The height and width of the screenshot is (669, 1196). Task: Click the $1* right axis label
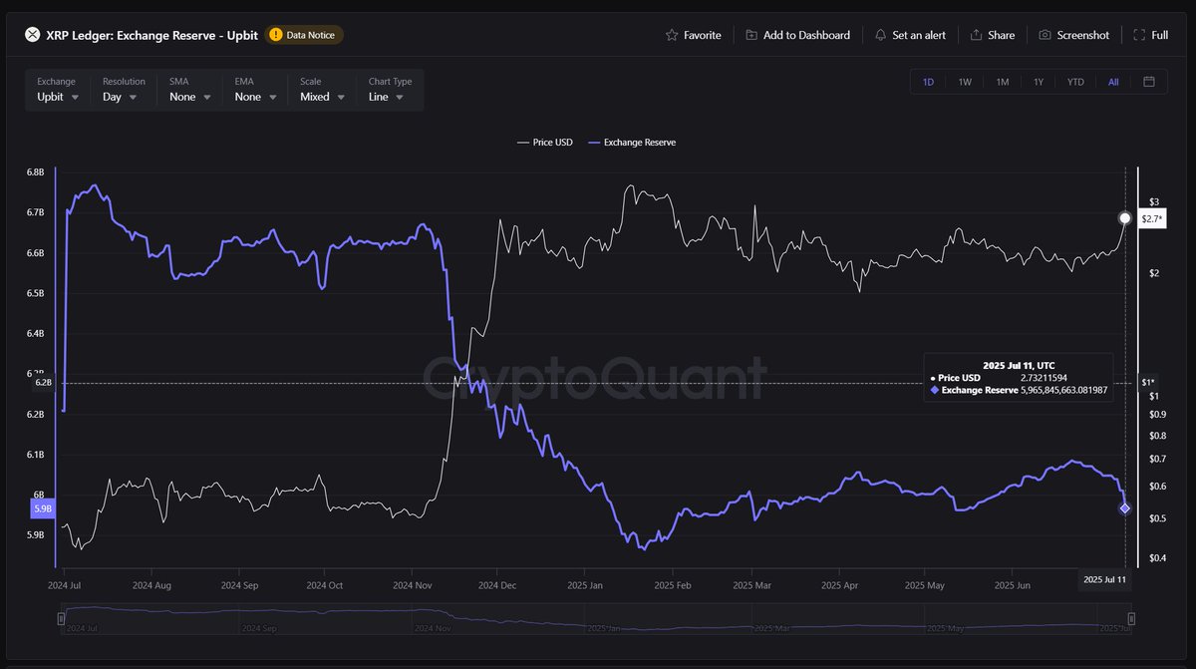(x=1148, y=382)
